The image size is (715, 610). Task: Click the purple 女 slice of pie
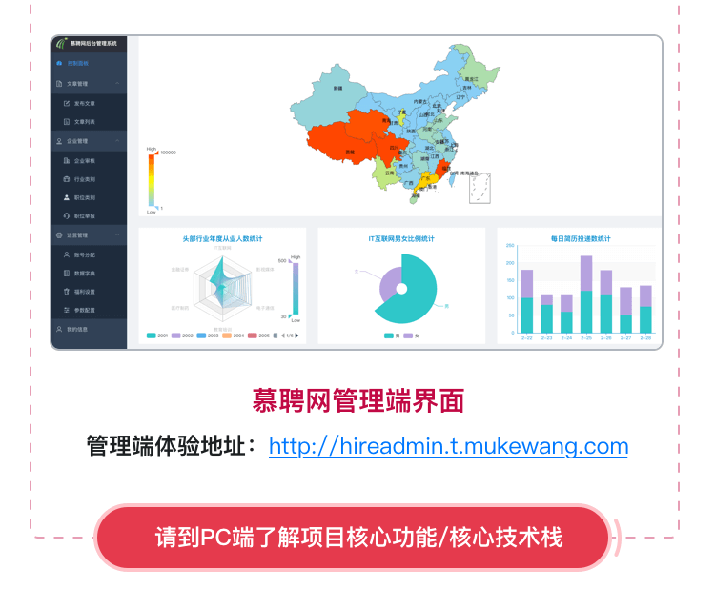pyautogui.click(x=389, y=284)
